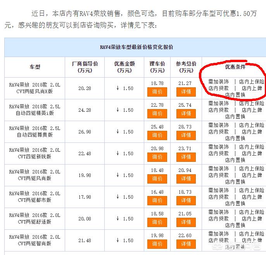Viewport: 266px width, 255px height.
Task: Click reference total price 21.05
Action: (x=185, y=214)
